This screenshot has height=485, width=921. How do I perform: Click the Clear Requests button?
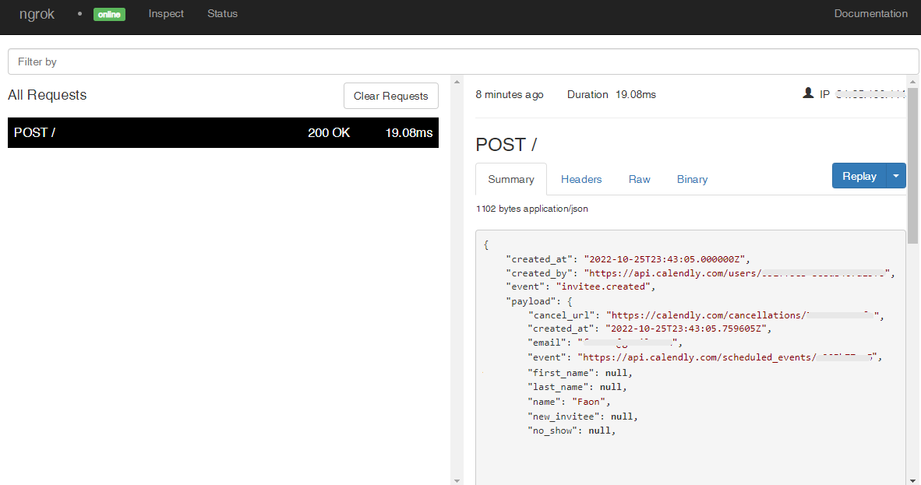coord(390,96)
